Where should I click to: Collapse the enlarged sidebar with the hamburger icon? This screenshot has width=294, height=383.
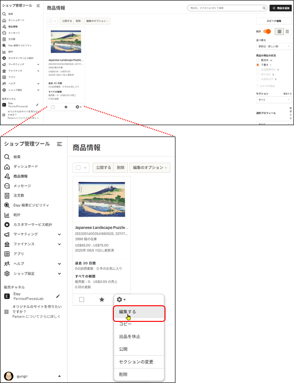pyautogui.click(x=59, y=144)
